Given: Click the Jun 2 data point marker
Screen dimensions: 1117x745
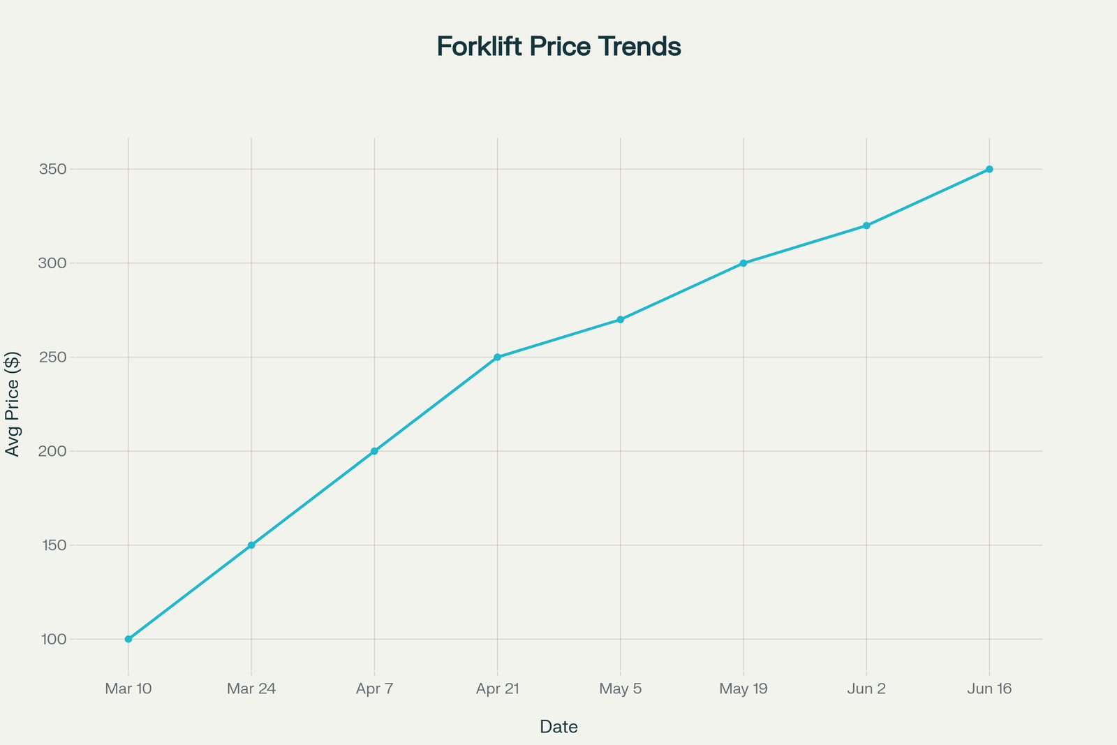Looking at the screenshot, I should (866, 226).
